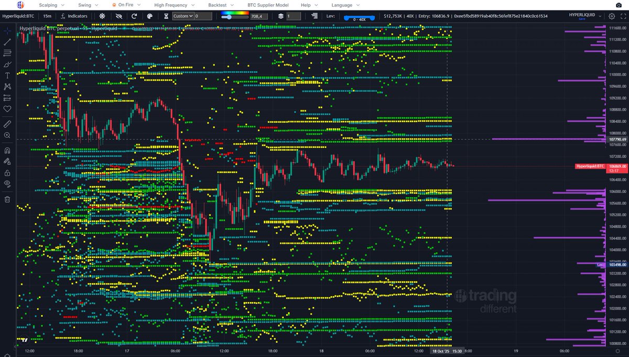
Task: Open the Scalping menu
Action: tap(51, 5)
